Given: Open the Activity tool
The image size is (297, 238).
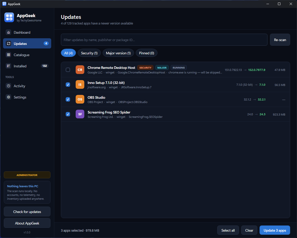Looking at the screenshot, I should (x=27, y=86).
